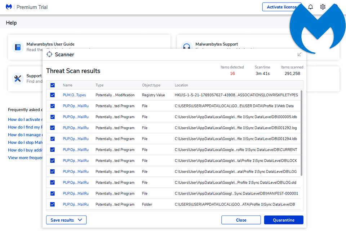
Task: Click the Support tools wrench icon
Action: (x=18, y=79)
